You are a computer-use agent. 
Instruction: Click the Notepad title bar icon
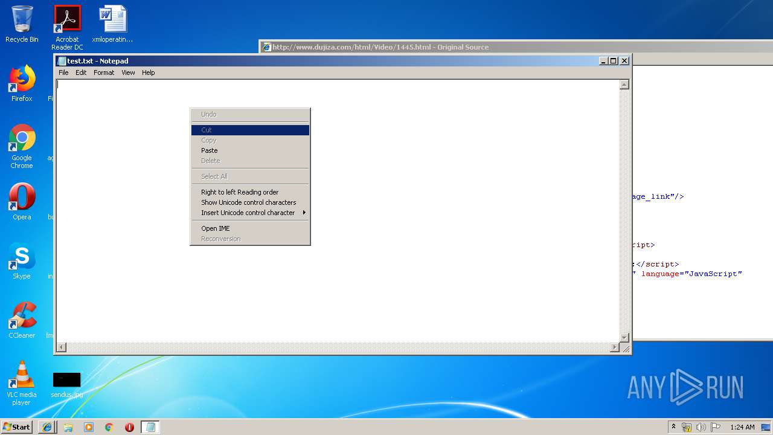point(61,60)
